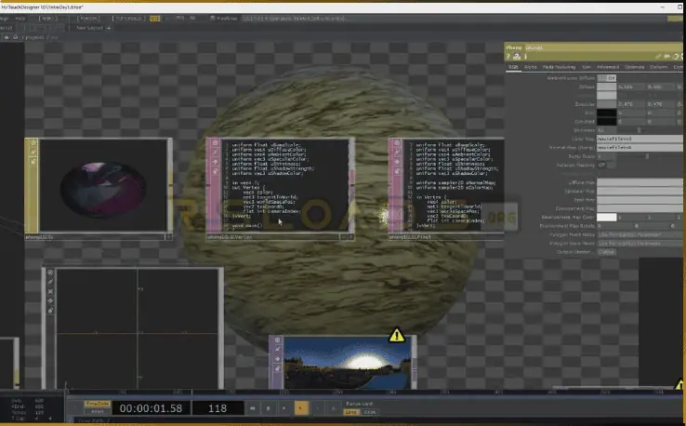Click the pause button in transport controls
Viewport: 686px width, 426px height.
coord(269,407)
